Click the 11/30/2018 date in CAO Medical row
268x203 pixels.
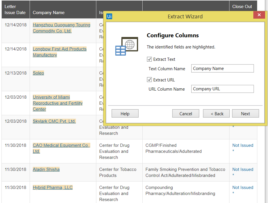click(x=16, y=145)
